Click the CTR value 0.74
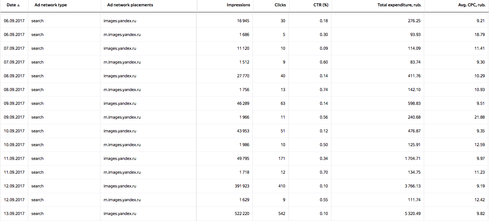 tap(324, 90)
